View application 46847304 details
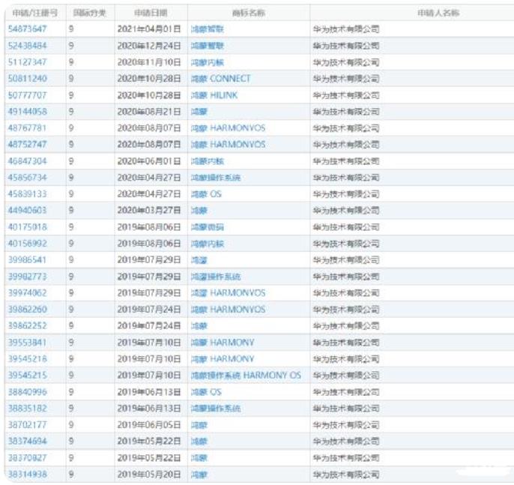514x485 pixels. pyautogui.click(x=27, y=161)
